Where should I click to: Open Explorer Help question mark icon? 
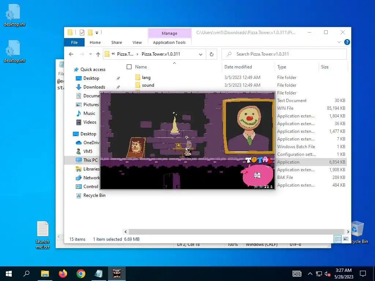click(347, 42)
